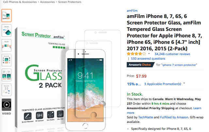The width and height of the screenshot is (209, 132).
Task: Open the Fulfilled by Amazon link
Action: [174, 117]
